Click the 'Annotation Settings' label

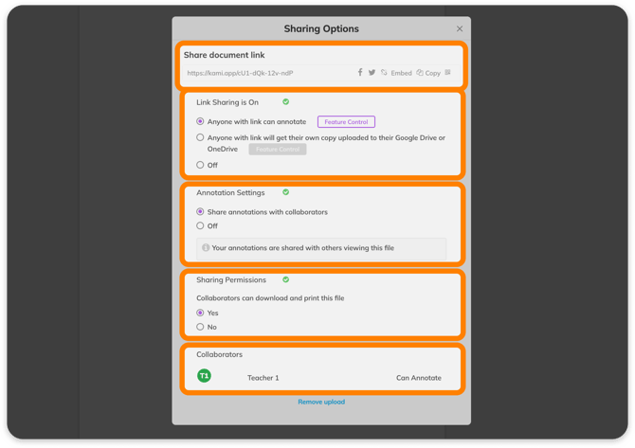(230, 193)
